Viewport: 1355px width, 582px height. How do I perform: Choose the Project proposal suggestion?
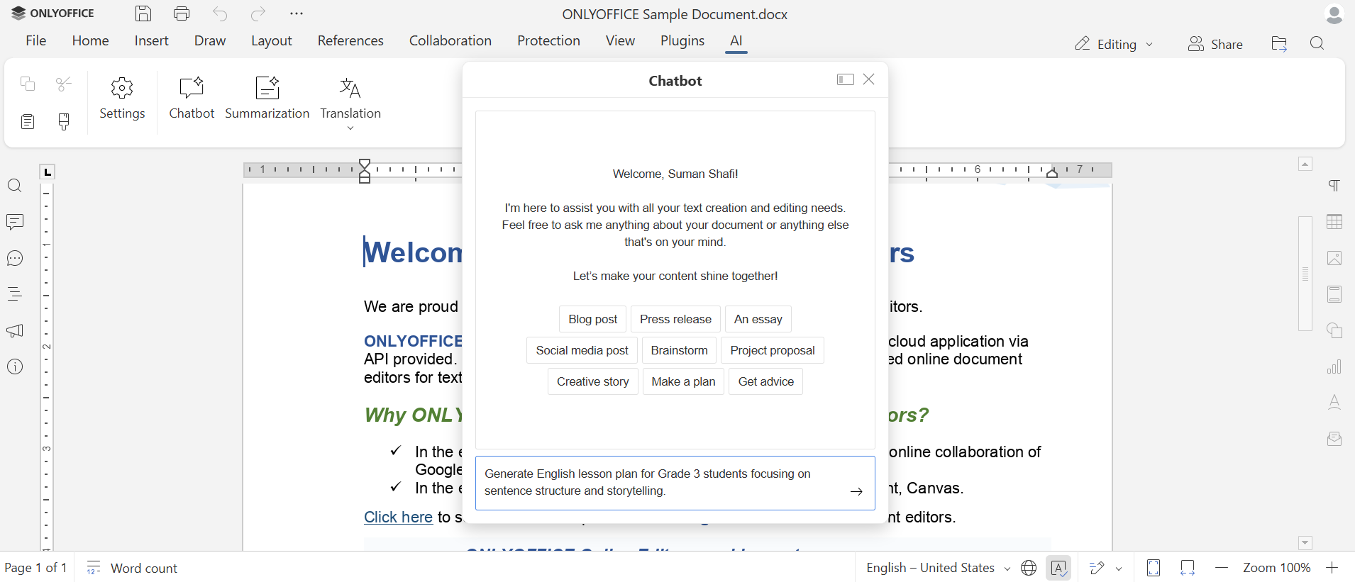click(x=773, y=350)
